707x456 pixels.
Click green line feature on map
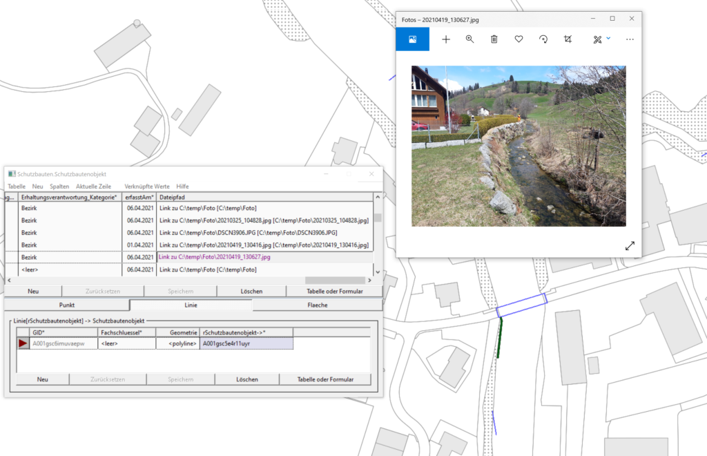pos(500,337)
